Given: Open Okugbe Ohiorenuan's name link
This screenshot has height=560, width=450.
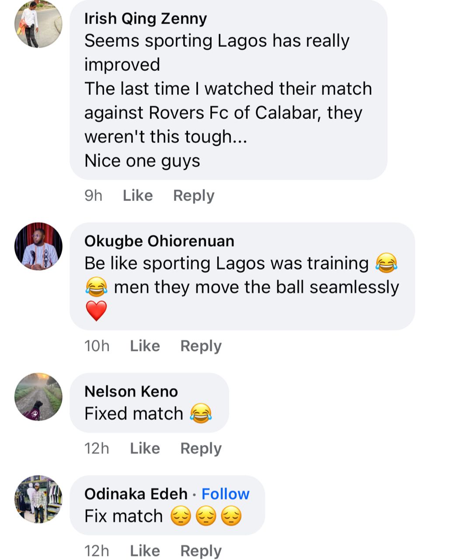Looking at the screenshot, I should [x=159, y=241].
